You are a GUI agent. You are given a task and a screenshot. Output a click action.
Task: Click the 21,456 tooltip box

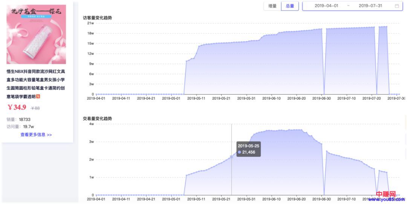(x=248, y=149)
